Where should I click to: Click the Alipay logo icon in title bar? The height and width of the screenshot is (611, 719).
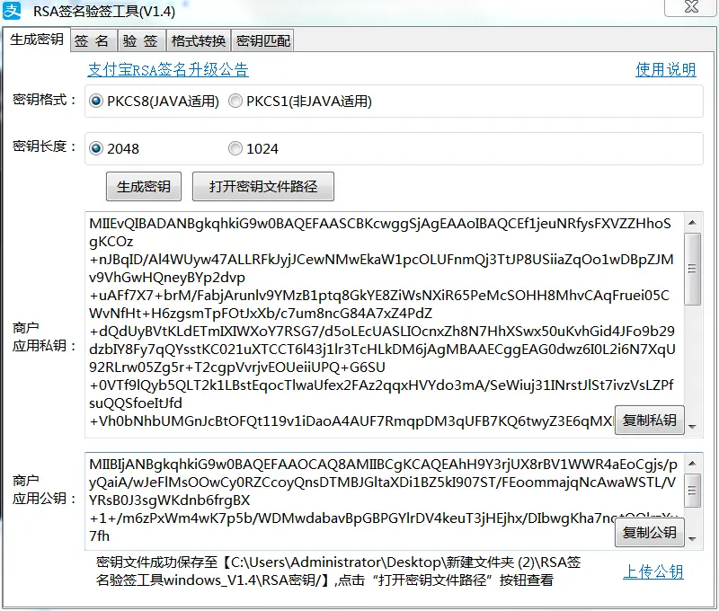tap(12, 10)
